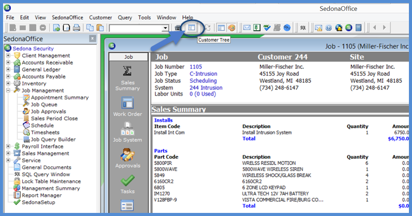This screenshot has height=216, width=412.
Task: Open Job Queue in tree
Action: 44,104
